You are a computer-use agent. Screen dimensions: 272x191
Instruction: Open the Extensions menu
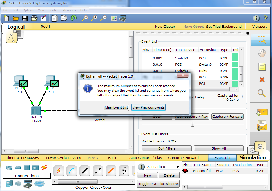pos(68,10)
